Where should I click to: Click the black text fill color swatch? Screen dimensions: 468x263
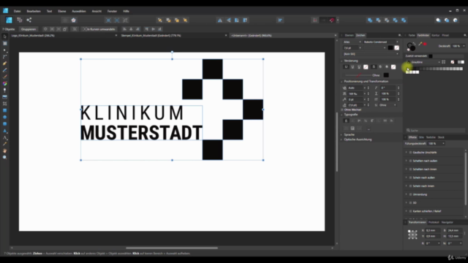click(390, 47)
